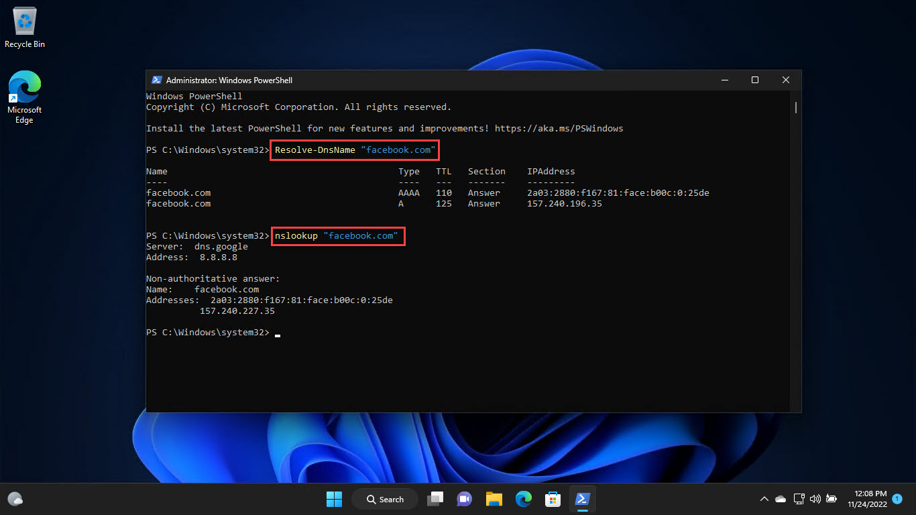The height and width of the screenshot is (515, 916).
Task: Click the aka.ms/PSWindows URL
Action: coord(559,128)
